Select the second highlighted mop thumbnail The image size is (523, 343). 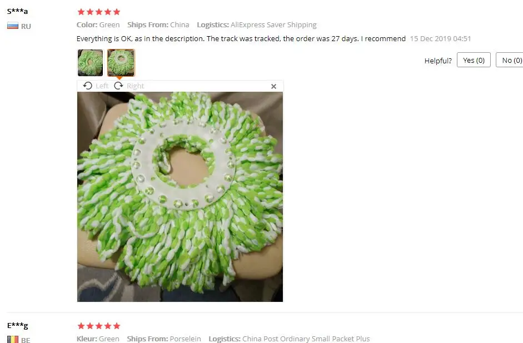[121, 63]
